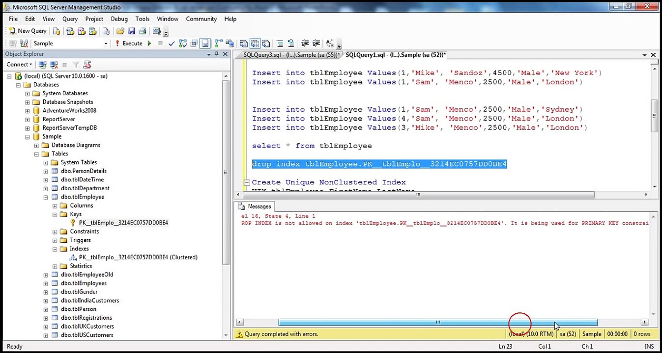662x353 pixels.
Task: Open the Activity Monitor
Action: 157,31
